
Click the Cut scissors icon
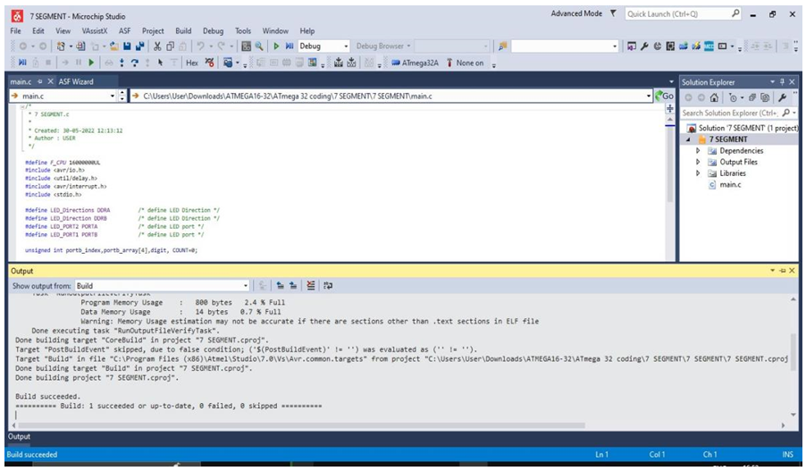pyautogui.click(x=157, y=46)
